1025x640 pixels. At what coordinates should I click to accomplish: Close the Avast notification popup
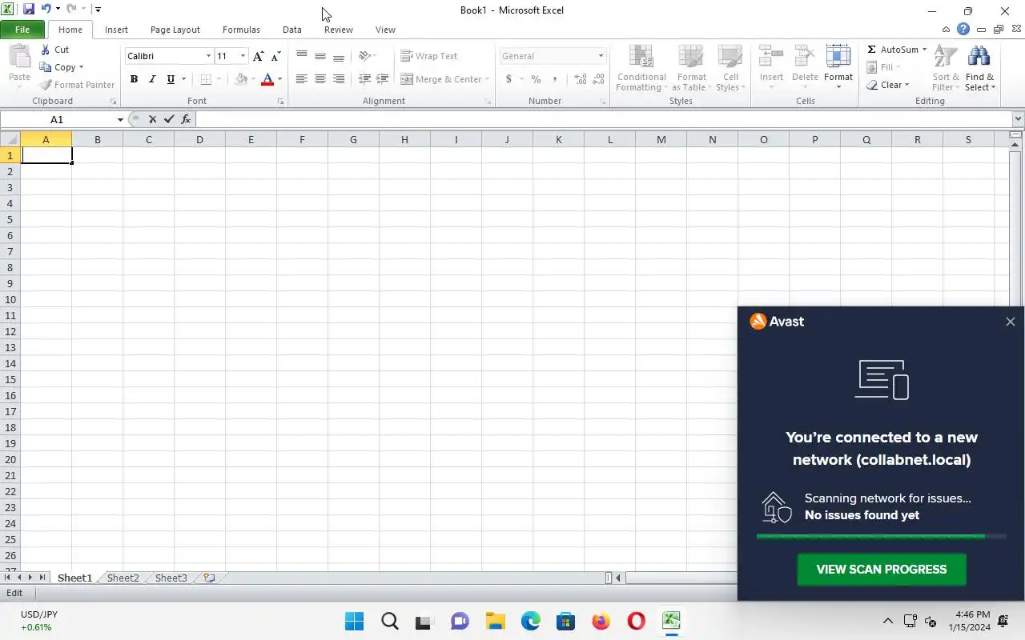[x=1010, y=322]
